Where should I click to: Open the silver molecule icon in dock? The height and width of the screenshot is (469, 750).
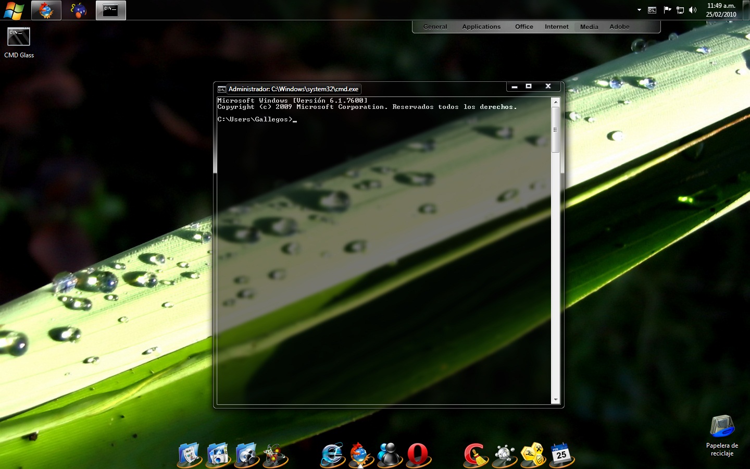pos(504,455)
